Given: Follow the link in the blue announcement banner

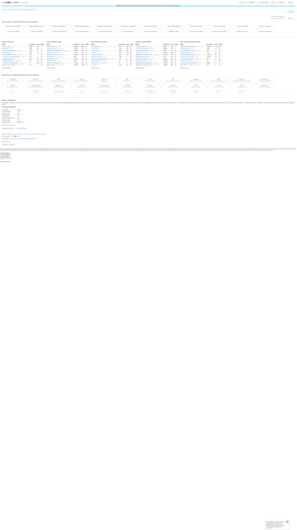Looking at the screenshot, I should 177,6.
